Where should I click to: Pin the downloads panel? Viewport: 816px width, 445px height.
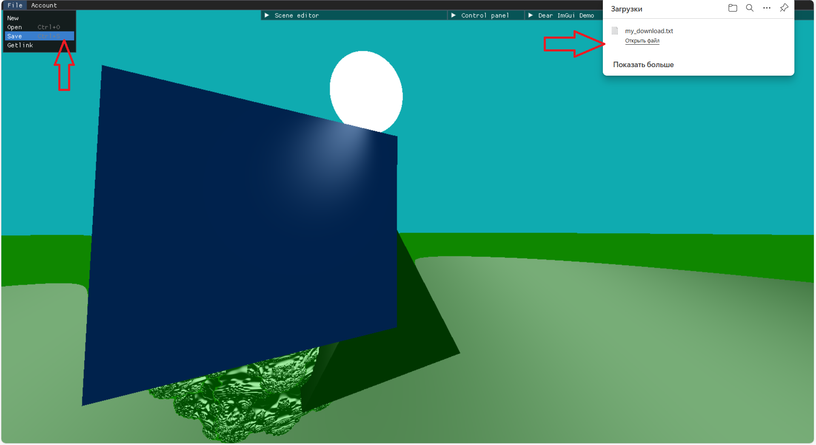click(x=784, y=8)
